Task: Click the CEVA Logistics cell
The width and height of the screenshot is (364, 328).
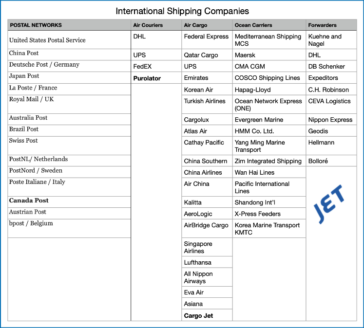Action: tap(329, 101)
